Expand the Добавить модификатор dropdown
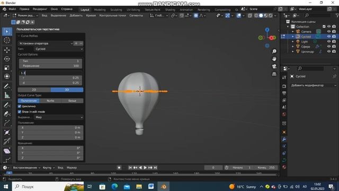Screen dimensions: 339x191 313,85
